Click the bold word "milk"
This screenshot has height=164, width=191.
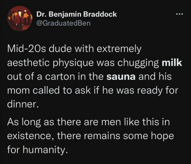172,64
